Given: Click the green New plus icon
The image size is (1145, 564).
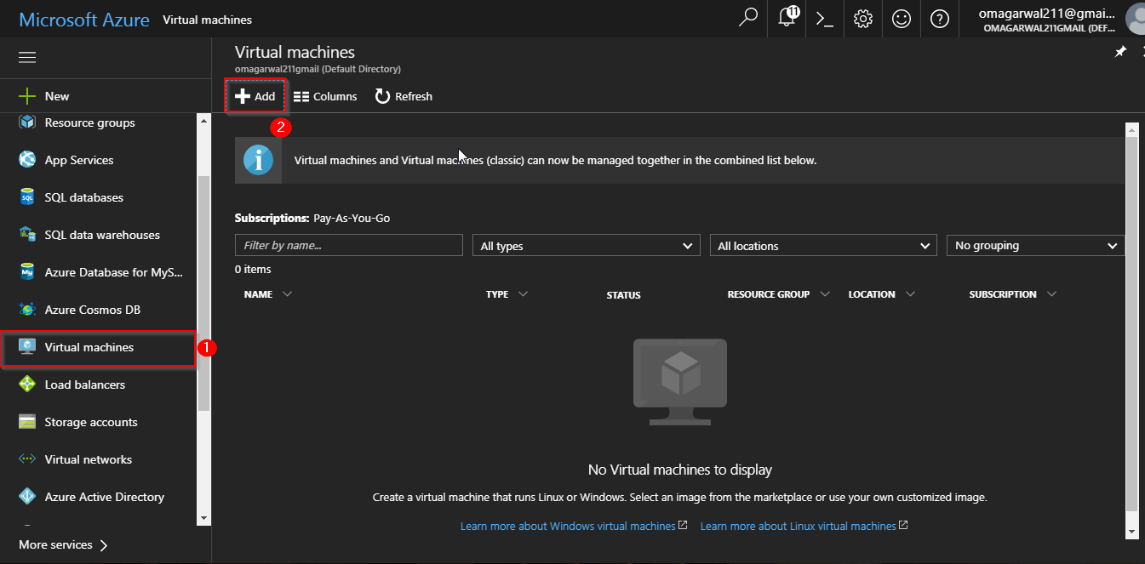Looking at the screenshot, I should pyautogui.click(x=27, y=96).
